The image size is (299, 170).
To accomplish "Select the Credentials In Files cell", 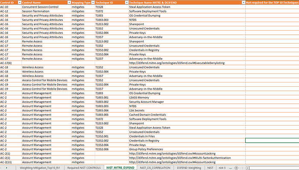I will click(x=187, y=136).
